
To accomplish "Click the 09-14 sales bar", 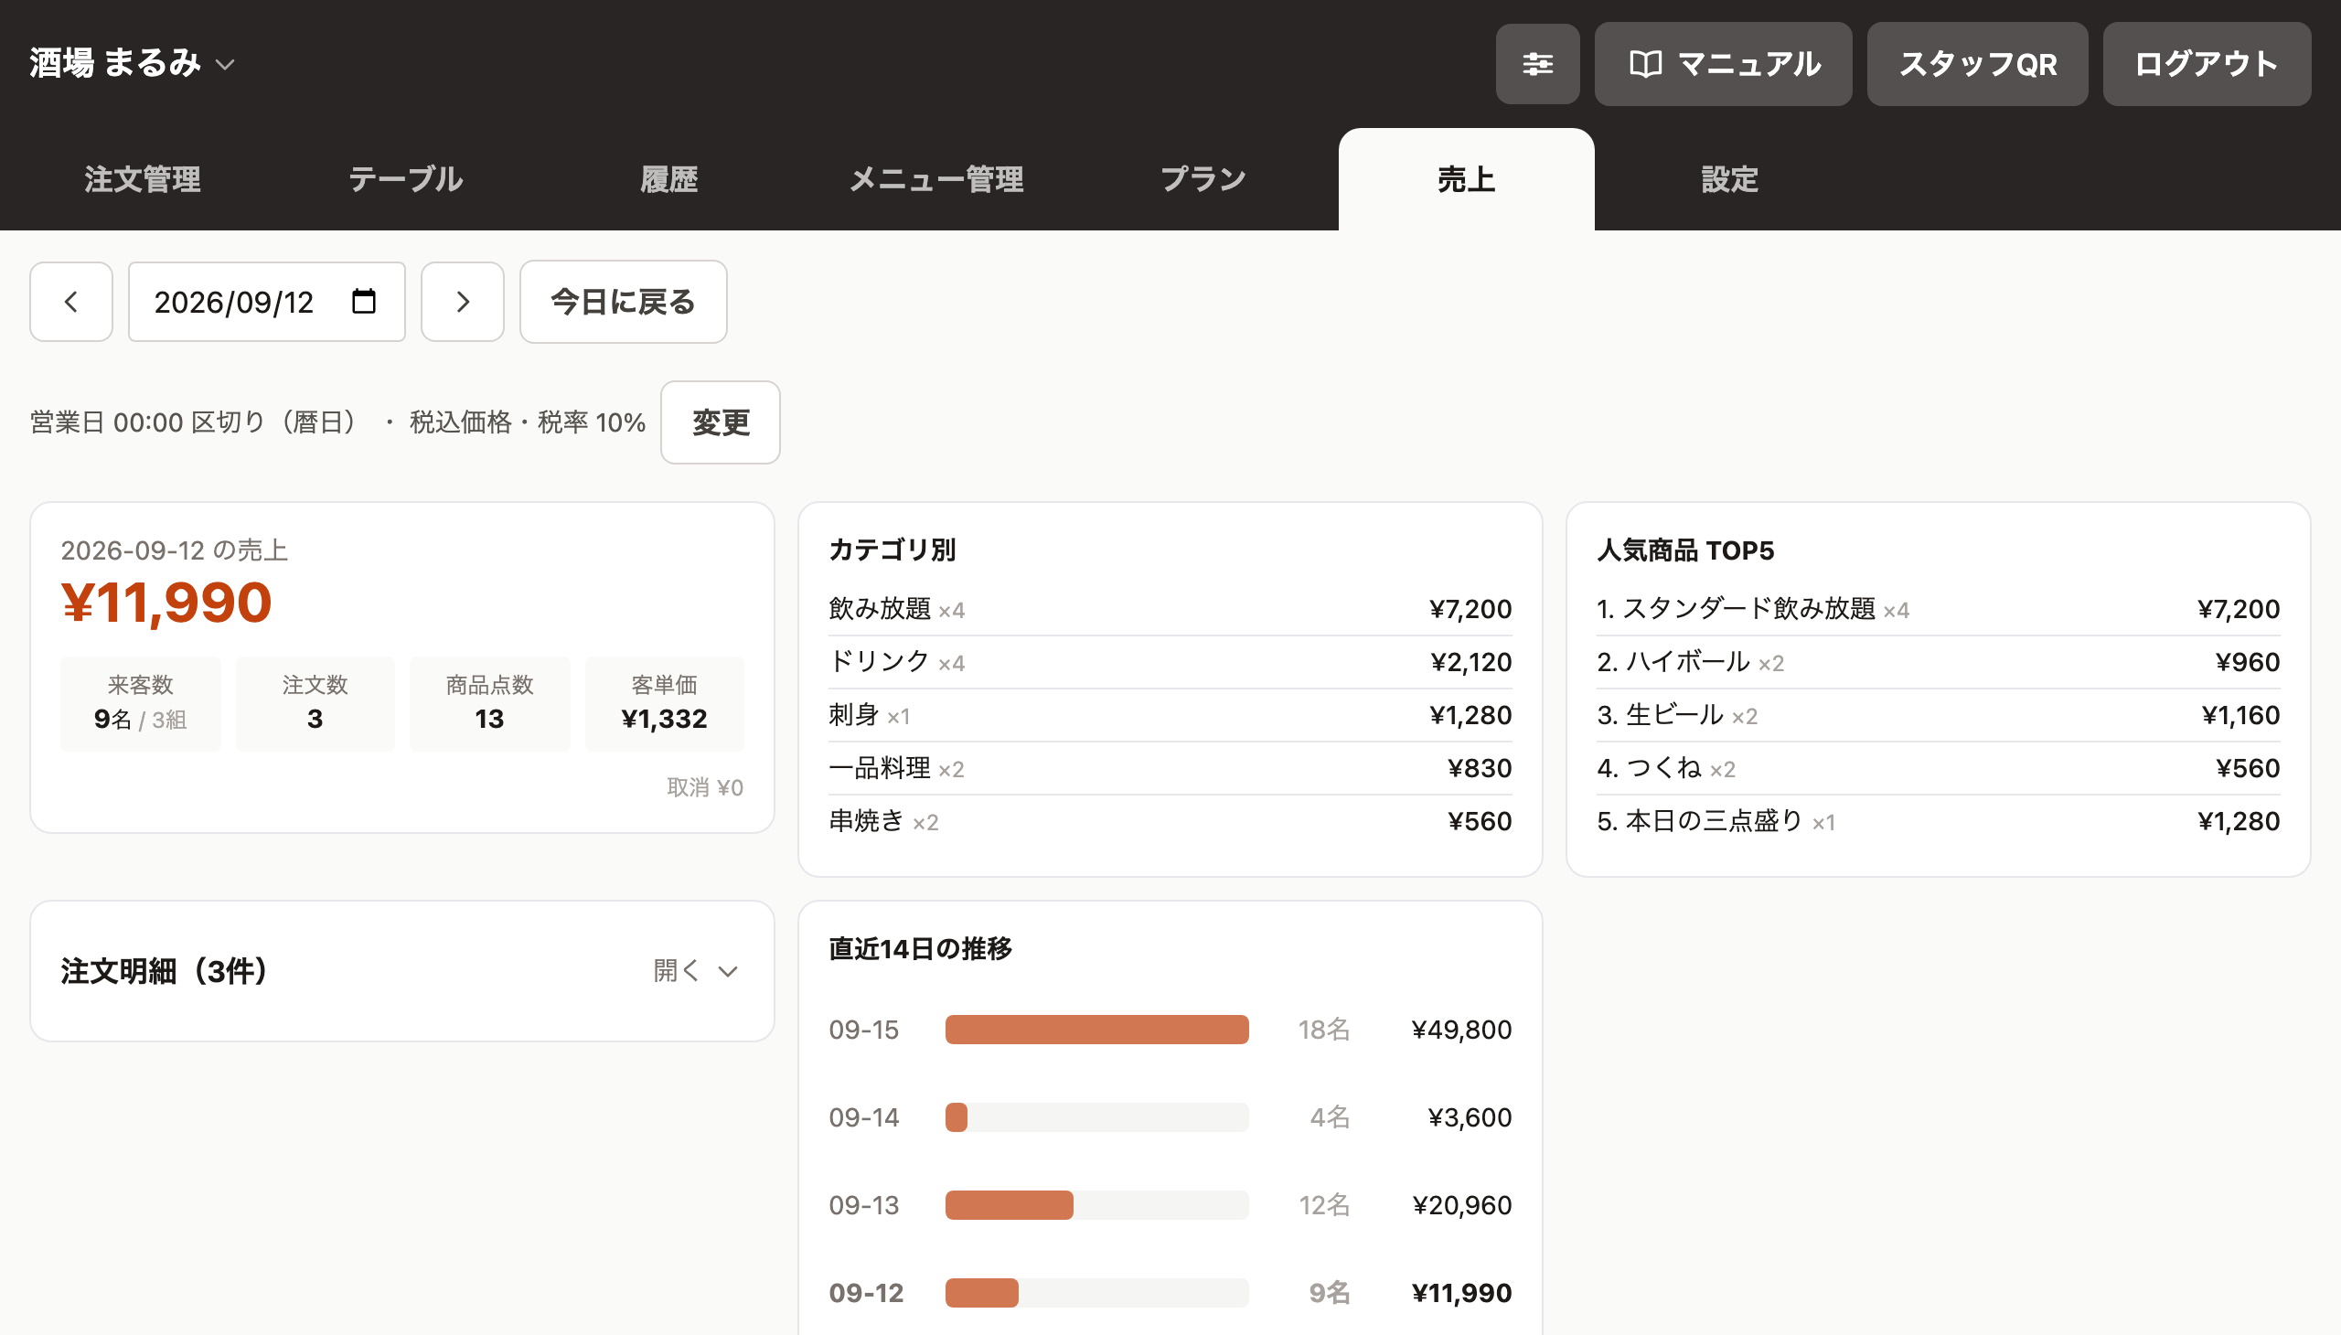I will 957,1117.
